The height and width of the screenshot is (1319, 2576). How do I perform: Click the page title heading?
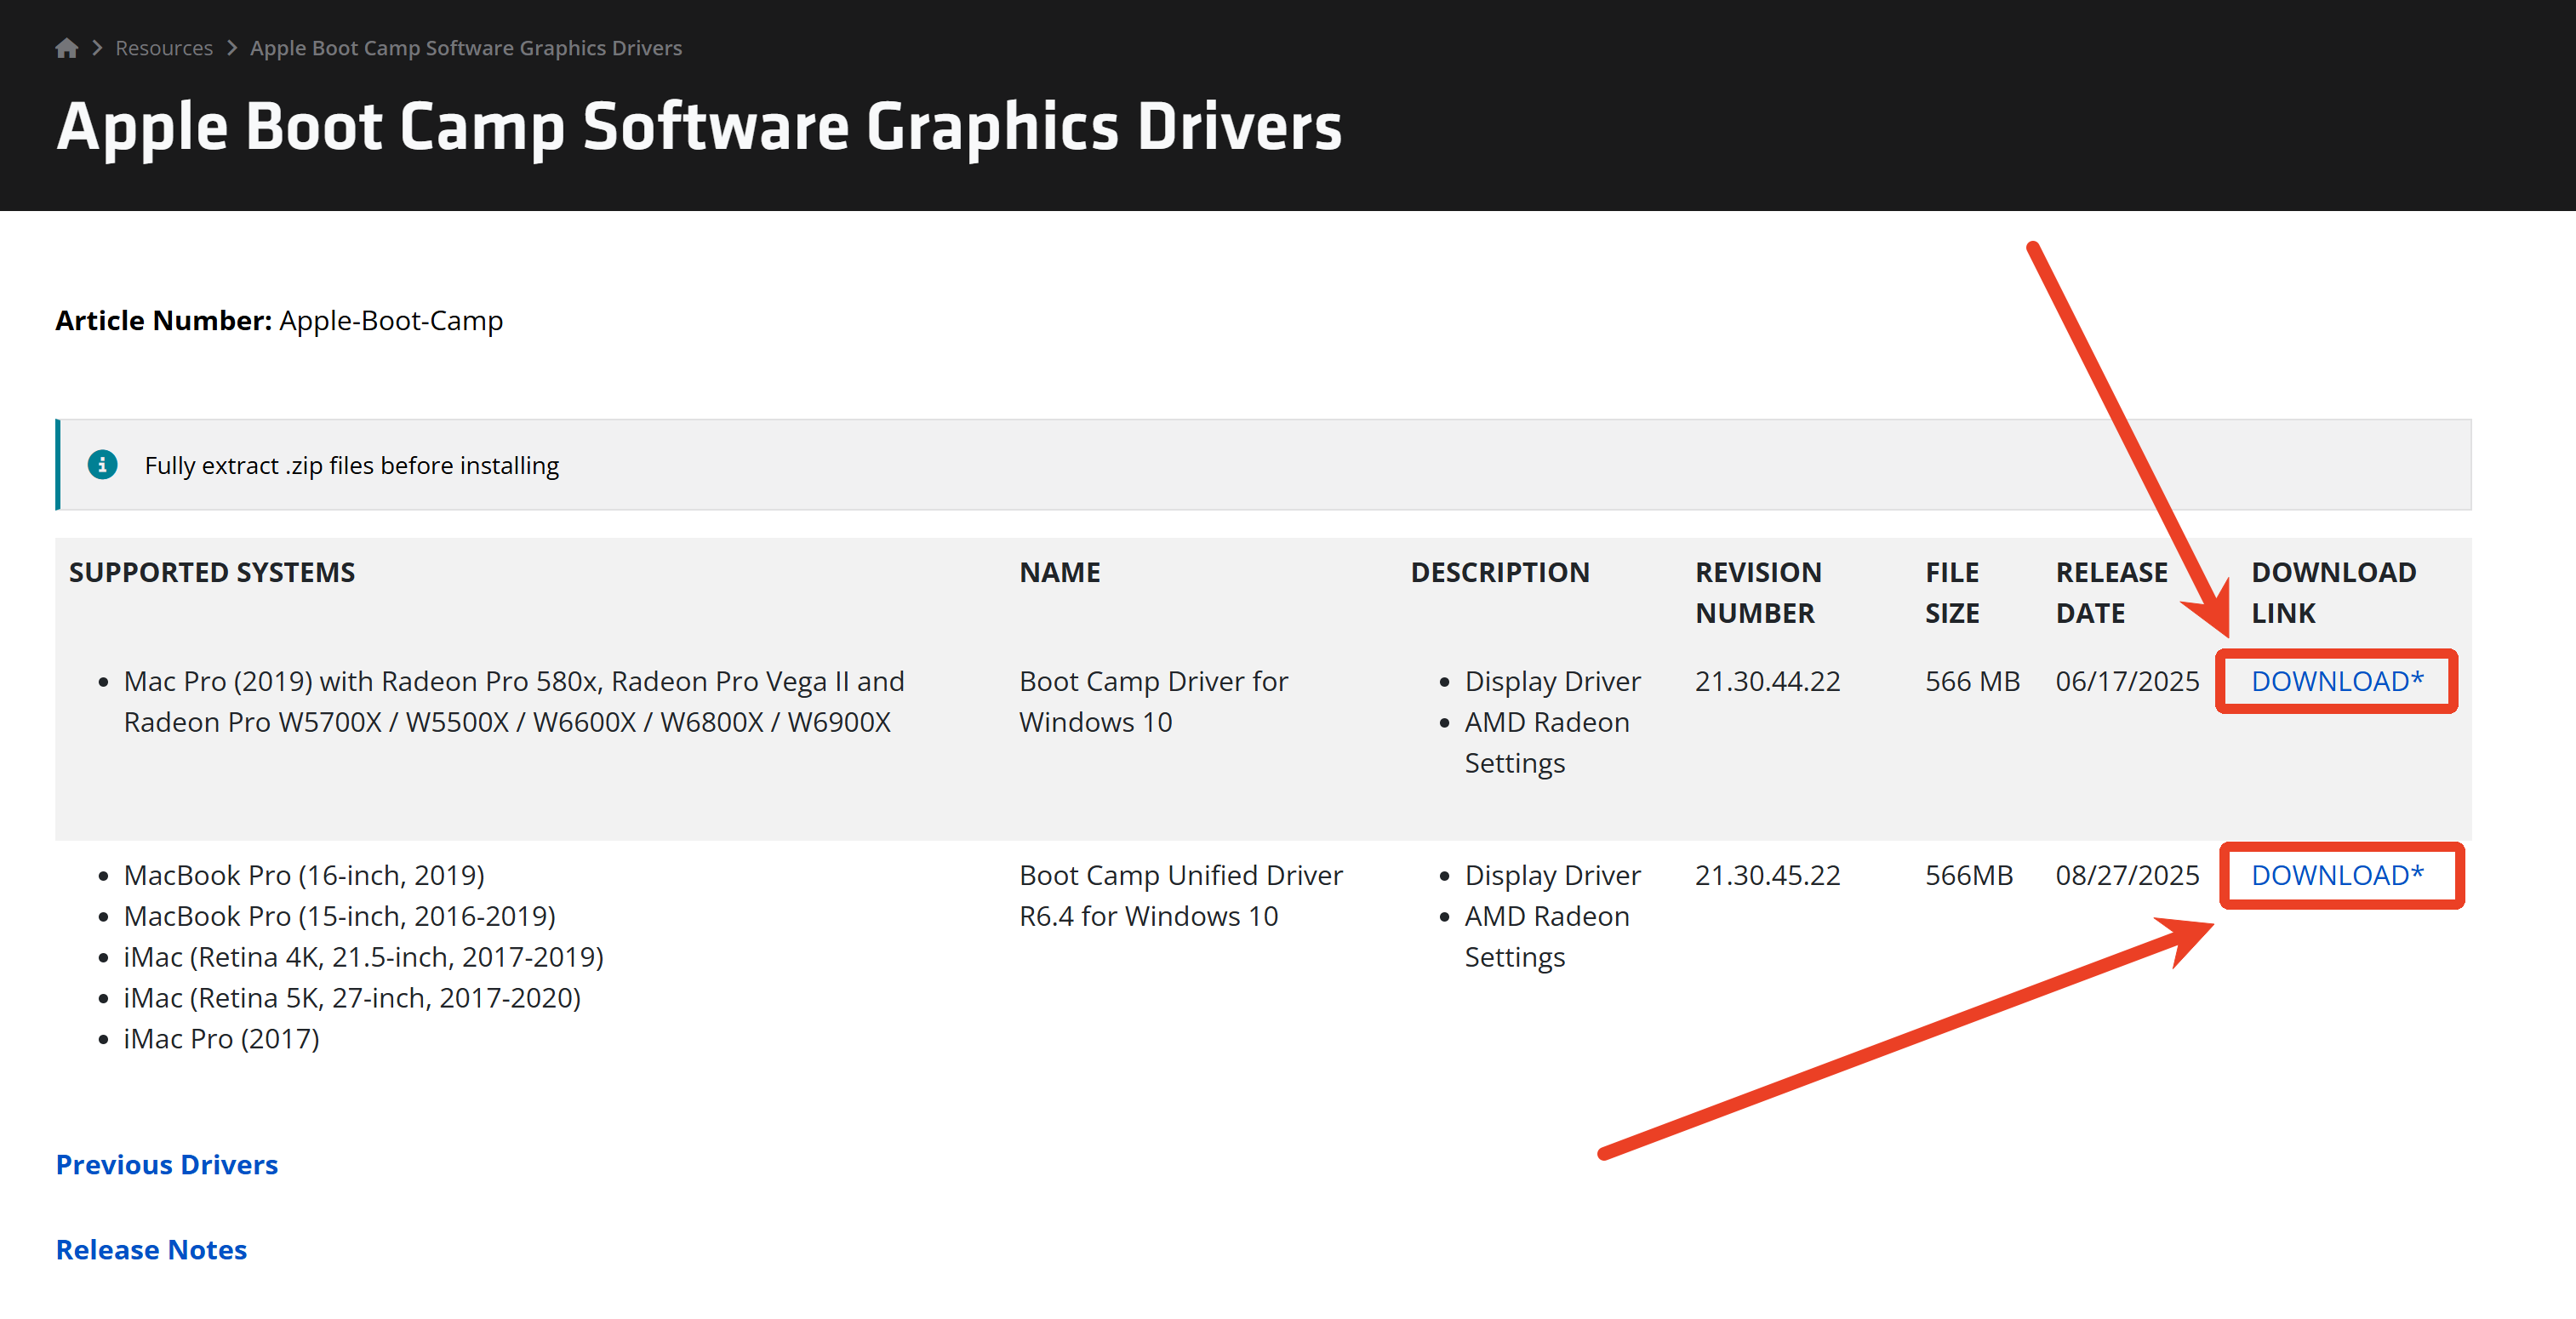698,127
